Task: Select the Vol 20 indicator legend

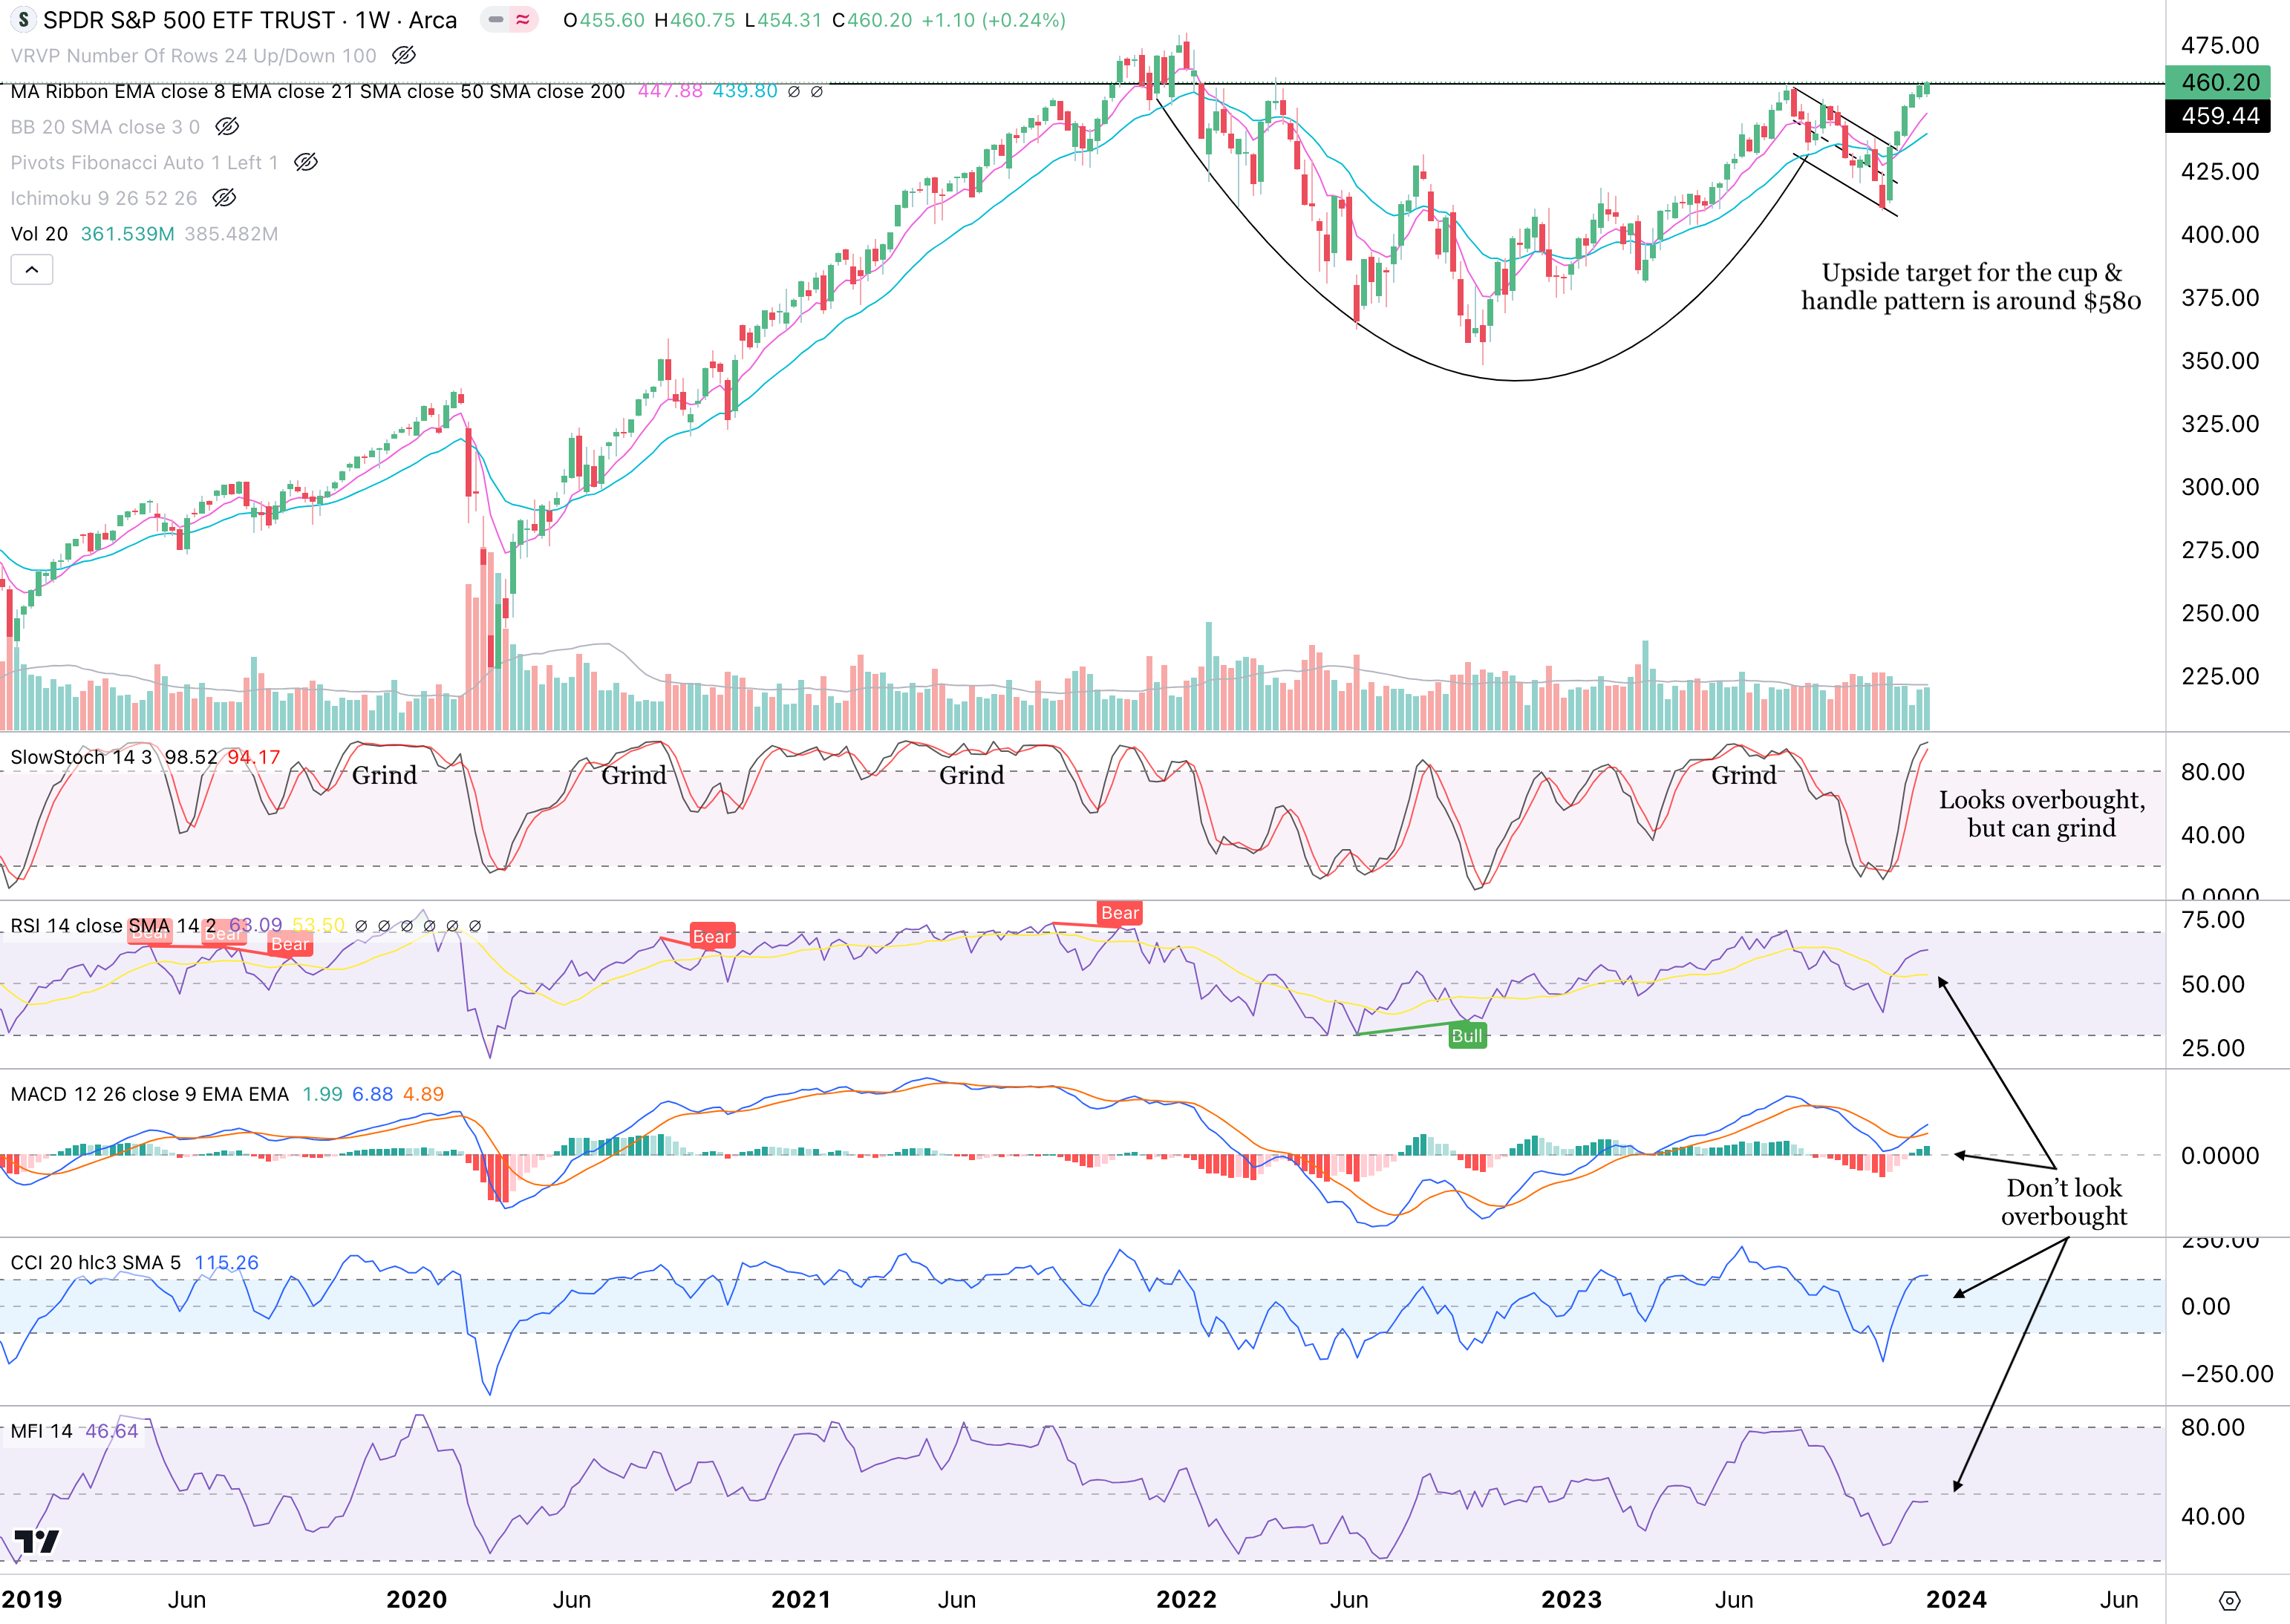Action: click(x=39, y=234)
